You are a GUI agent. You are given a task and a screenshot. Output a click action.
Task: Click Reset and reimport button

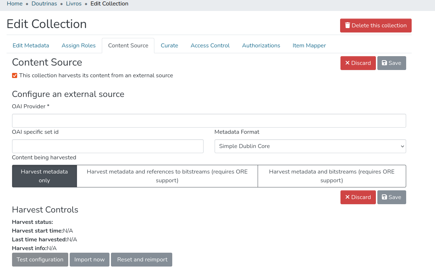coord(142,260)
